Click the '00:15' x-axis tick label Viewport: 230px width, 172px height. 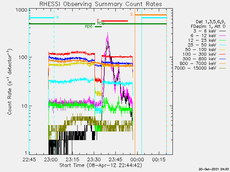[159, 159]
